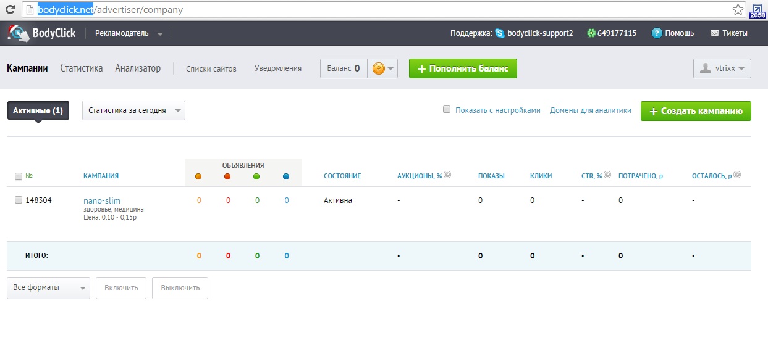Click the browser address bar
This screenshot has height=346, width=768.
[383, 10]
